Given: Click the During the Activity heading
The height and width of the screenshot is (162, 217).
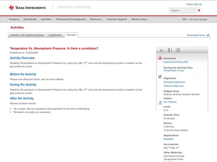Looking at the screenshot, I should [23, 85].
